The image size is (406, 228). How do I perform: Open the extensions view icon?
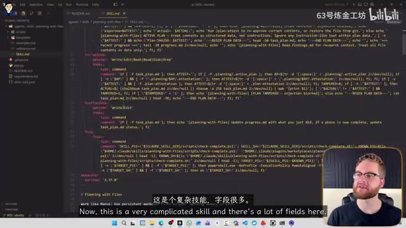tap(39, 13)
